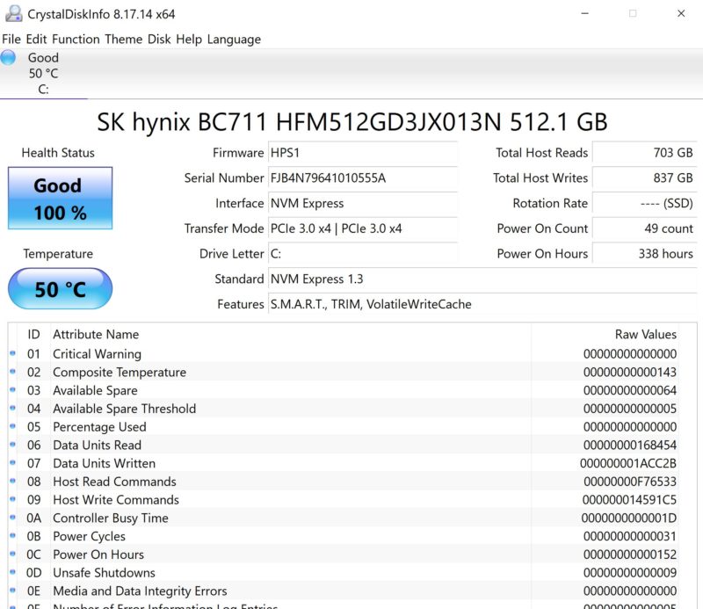703x609 pixels.
Task: Click the status dot beside Data Units Written
Action: point(13,463)
